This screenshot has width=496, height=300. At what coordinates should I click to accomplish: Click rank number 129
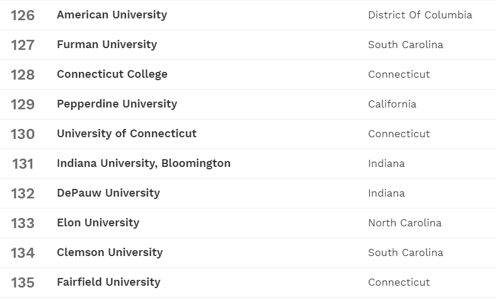point(23,105)
